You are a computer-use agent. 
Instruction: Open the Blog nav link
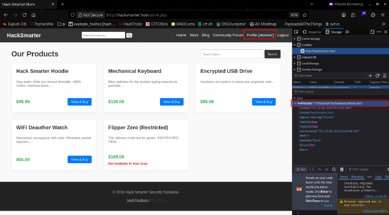[x=206, y=35]
